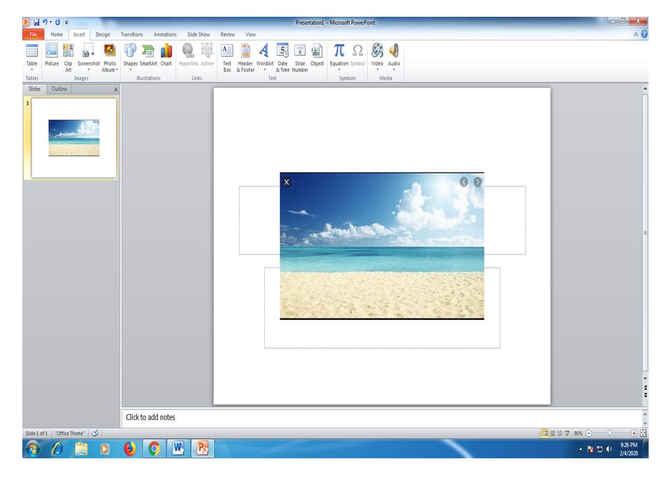The height and width of the screenshot is (503, 671).
Task: Open the File menu
Action: [33, 34]
